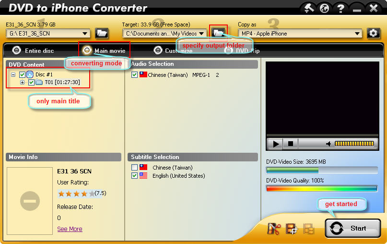Click the Taiwan flag in Subtitle Selection
This screenshot has width=387, height=244.
pyautogui.click(x=143, y=167)
